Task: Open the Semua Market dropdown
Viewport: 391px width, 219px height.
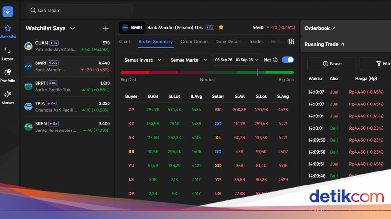Action: (x=189, y=60)
